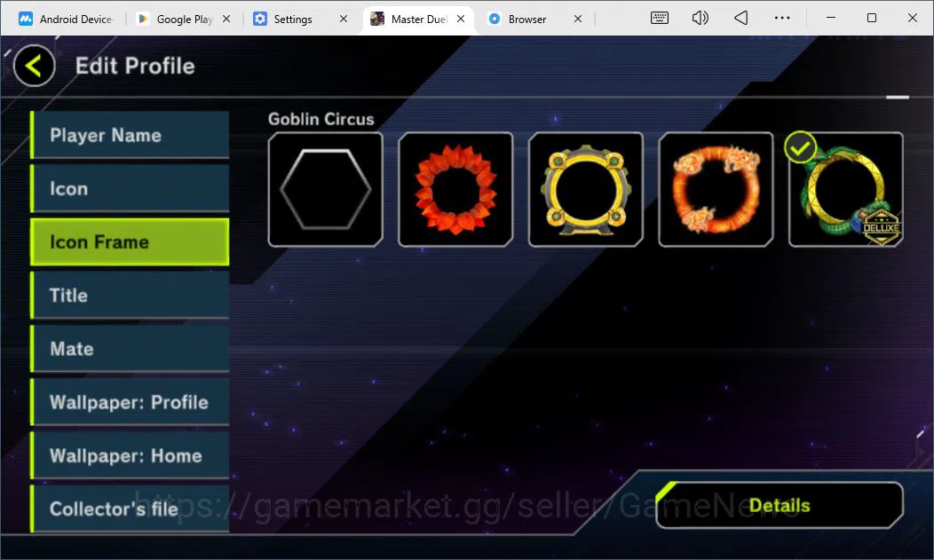Pick the yellow mechanical ring frame
The height and width of the screenshot is (560, 934).
(x=586, y=189)
